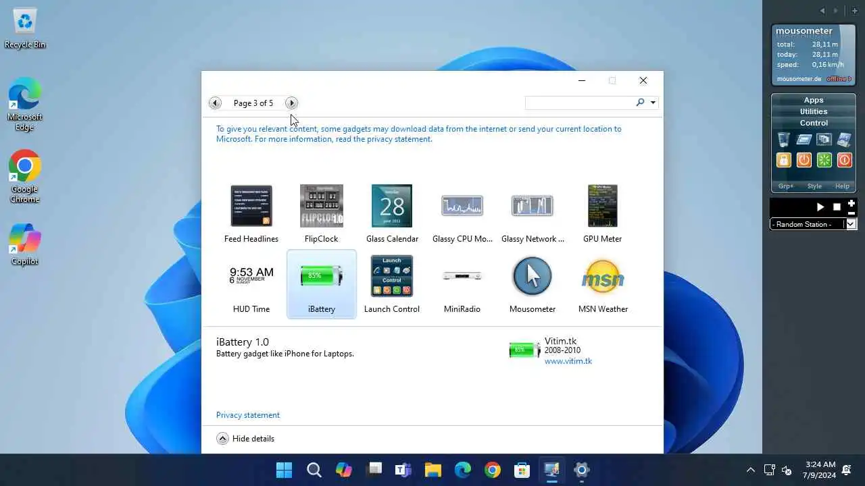Open taskbar Search
Image resolution: width=865 pixels, height=486 pixels.
pos(314,470)
